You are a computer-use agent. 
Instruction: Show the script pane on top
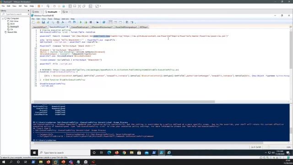point(110,22)
